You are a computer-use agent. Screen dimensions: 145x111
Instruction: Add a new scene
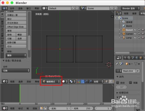click(x=112, y=8)
